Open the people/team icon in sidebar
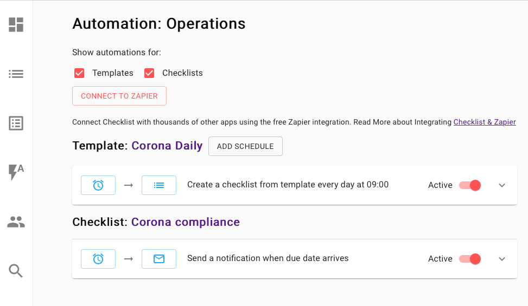This screenshot has width=528, height=306. click(x=16, y=222)
